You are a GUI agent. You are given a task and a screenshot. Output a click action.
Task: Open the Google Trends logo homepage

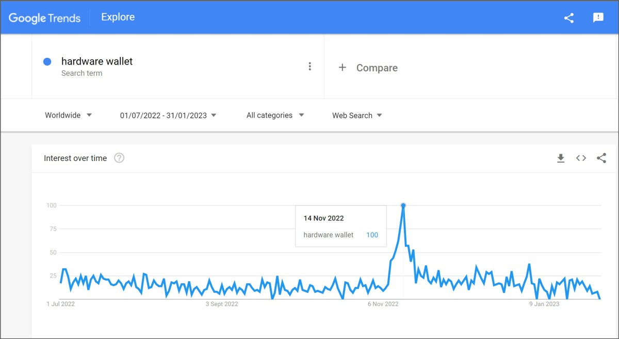tap(45, 18)
